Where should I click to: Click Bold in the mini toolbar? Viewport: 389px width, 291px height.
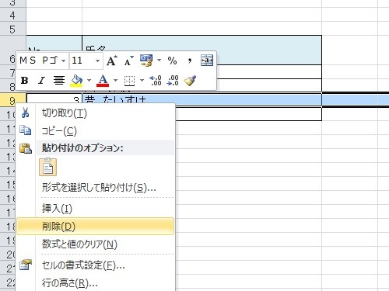coord(25,81)
